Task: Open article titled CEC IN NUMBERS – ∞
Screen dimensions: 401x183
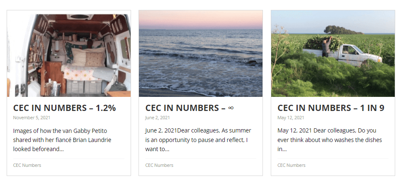Action: click(190, 108)
